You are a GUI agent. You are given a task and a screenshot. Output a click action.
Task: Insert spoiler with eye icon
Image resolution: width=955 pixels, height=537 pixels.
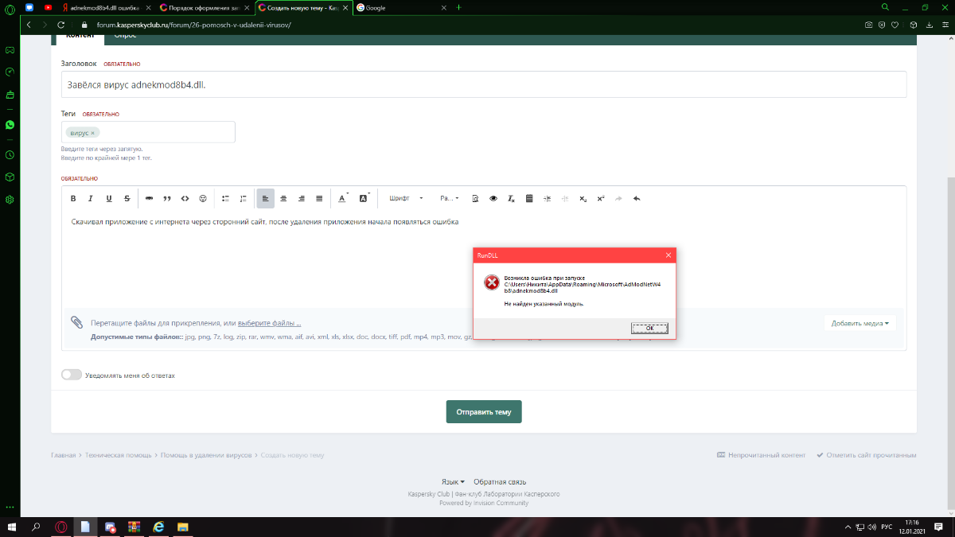pyautogui.click(x=493, y=198)
